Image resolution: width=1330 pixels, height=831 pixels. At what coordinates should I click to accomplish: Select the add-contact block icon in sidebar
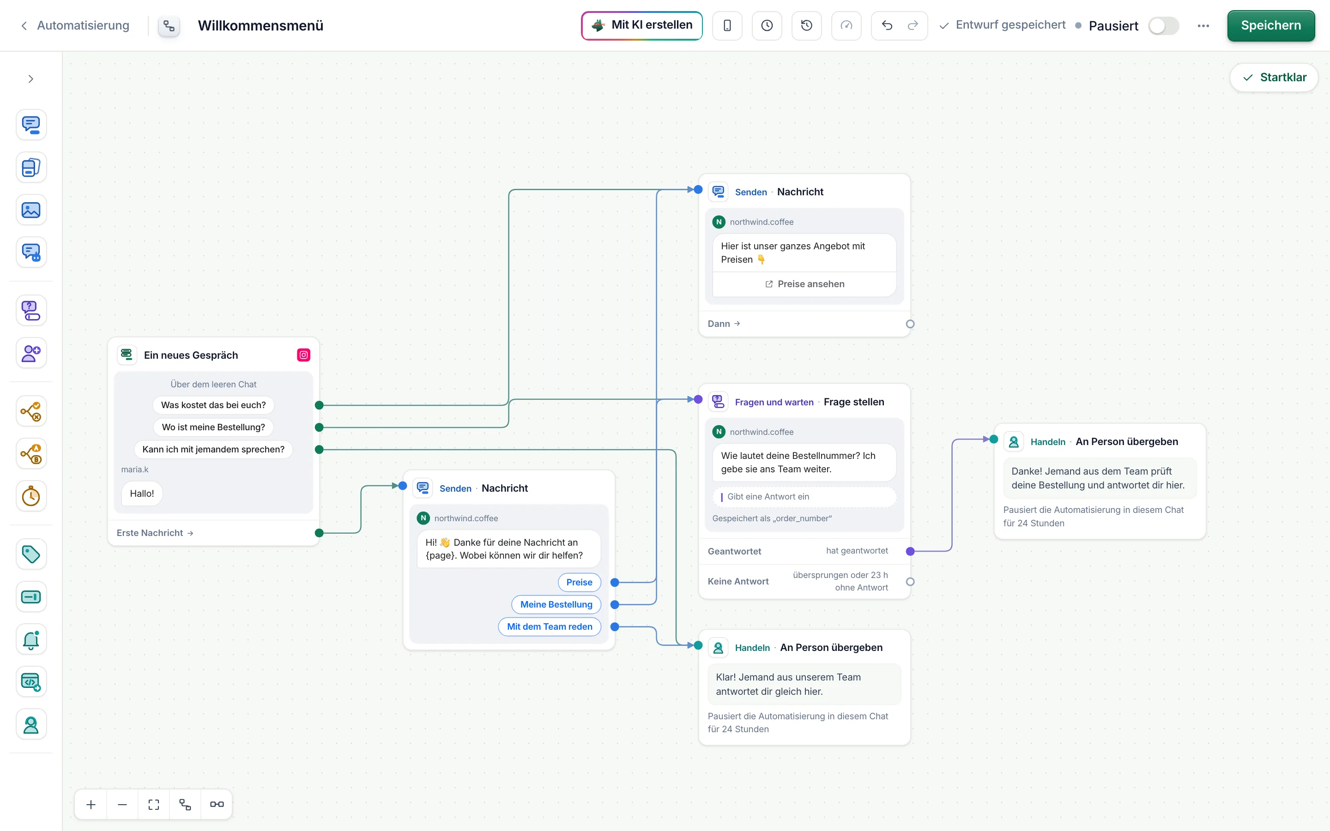coord(31,353)
